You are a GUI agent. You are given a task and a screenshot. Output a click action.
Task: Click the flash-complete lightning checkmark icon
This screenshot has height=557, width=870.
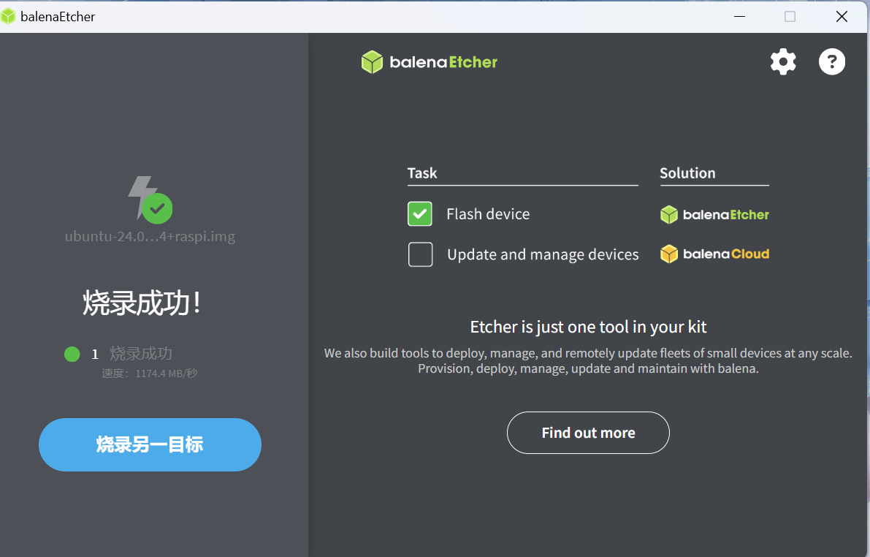(x=150, y=200)
